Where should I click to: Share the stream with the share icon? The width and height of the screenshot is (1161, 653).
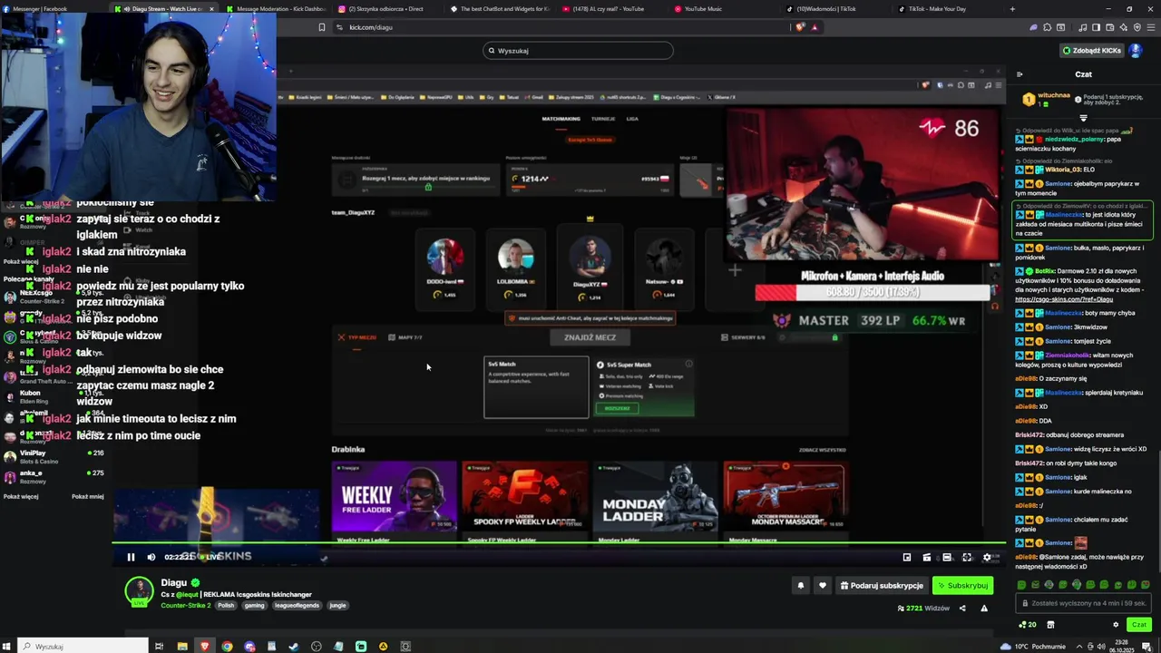point(962,609)
